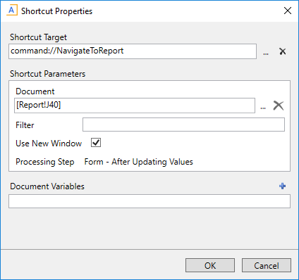Browse for document using ellipsis icon
This screenshot has height=280, width=299.
263,108
